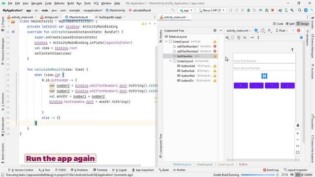Screen dimensions: 315x177
Task: Open the Terminal tool window
Action: click(x=100, y=170)
